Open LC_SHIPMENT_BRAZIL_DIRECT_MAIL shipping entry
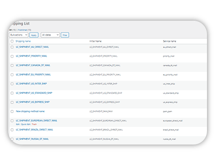The width and height of the screenshot is (216, 163). tap(34, 130)
